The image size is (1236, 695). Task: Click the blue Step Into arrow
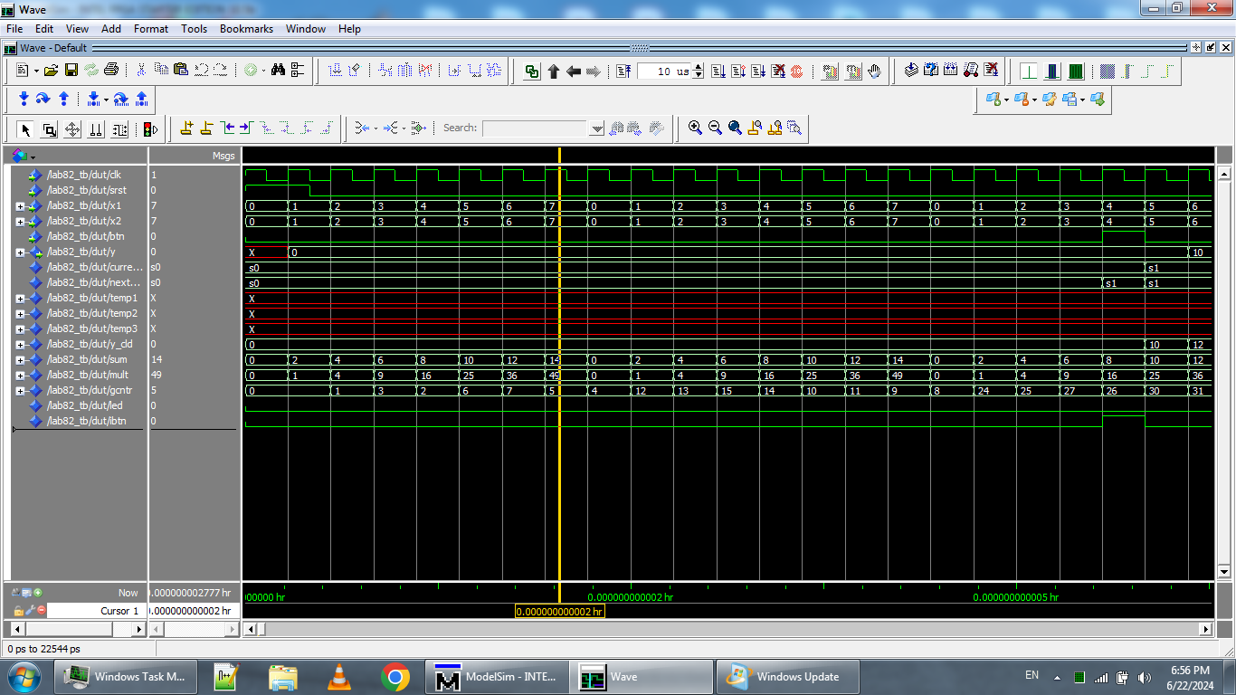point(24,99)
